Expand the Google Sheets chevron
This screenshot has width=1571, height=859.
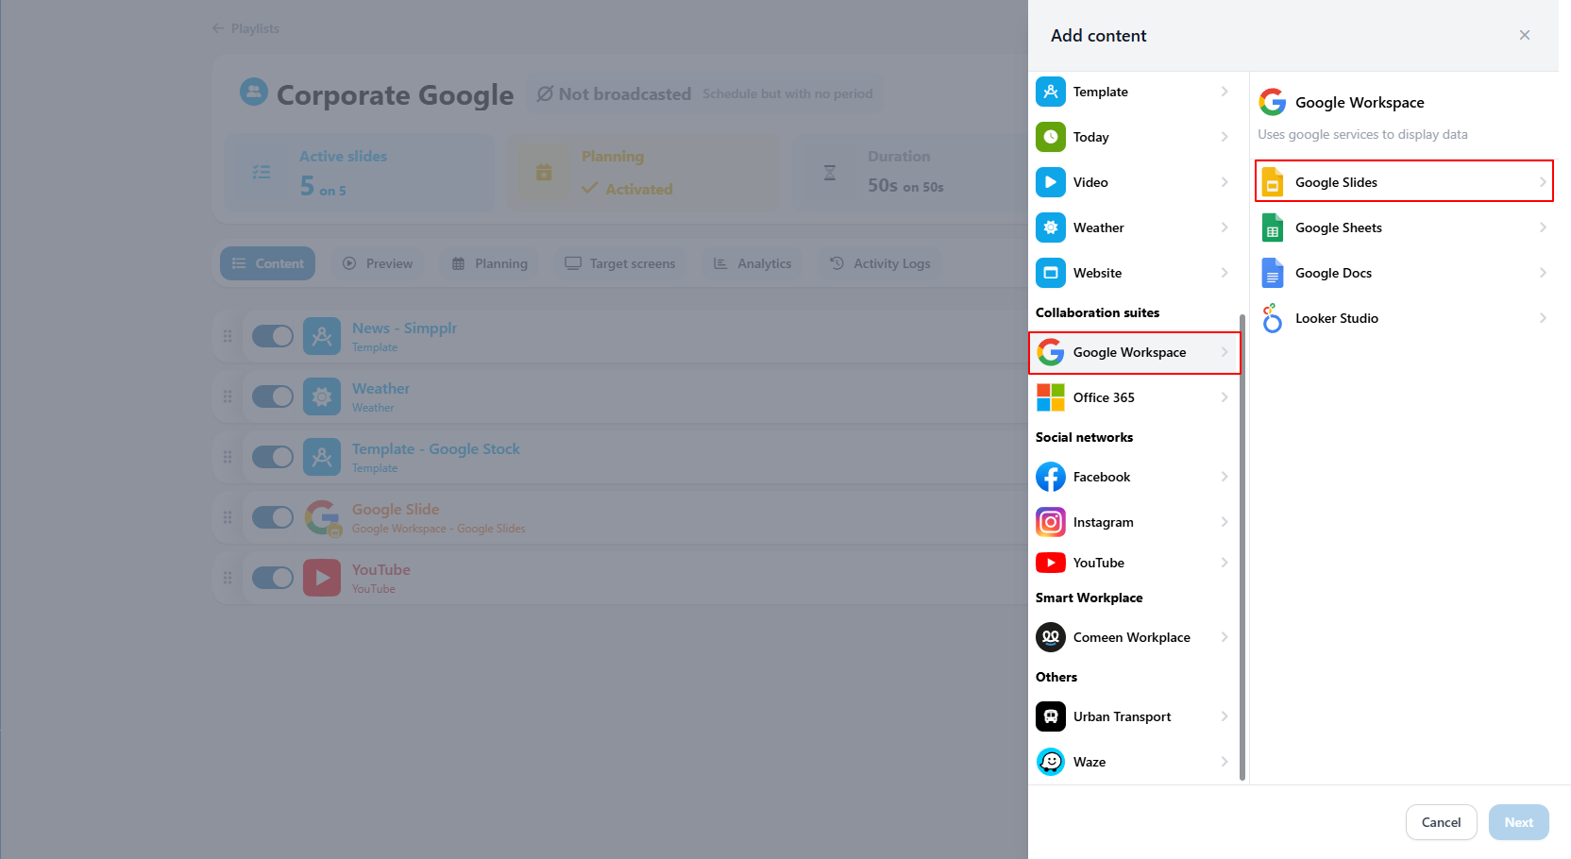tap(1543, 227)
